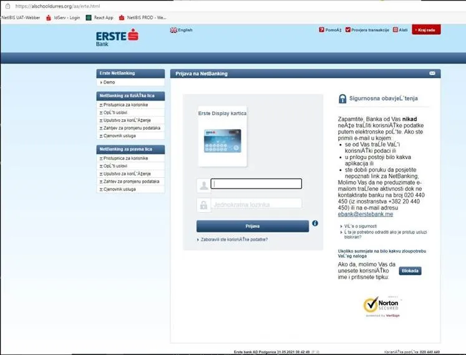Click the Sigurnosna obavještenja heading
The height and width of the screenshot is (355, 466).
point(384,99)
